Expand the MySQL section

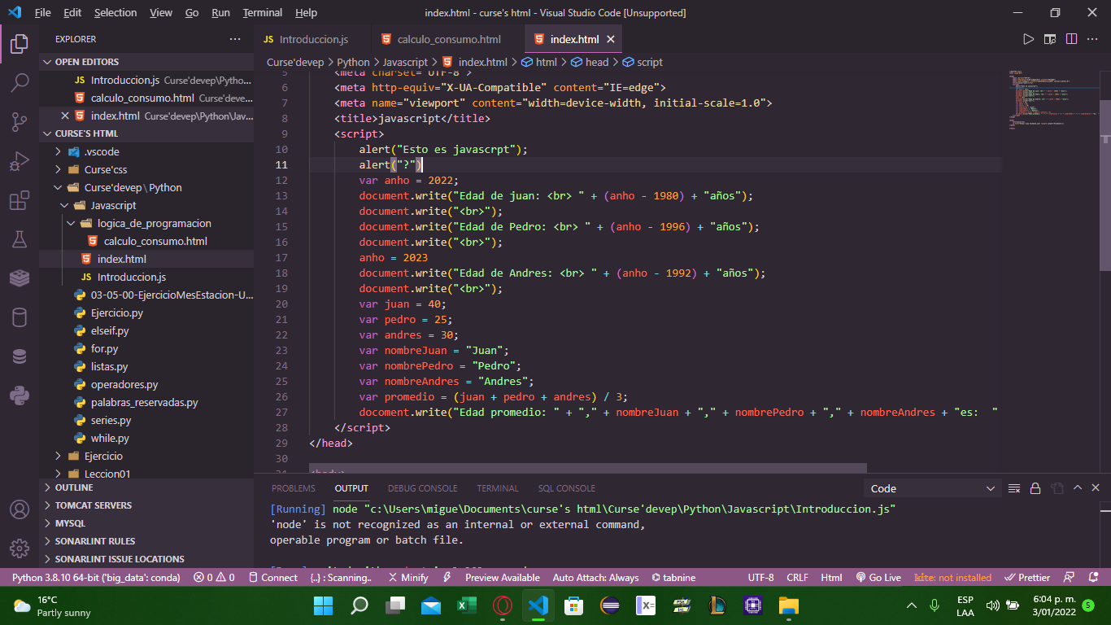pos(146,523)
